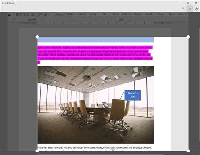Click the left indent marker on the ruler
The width and height of the screenshot is (200, 155).
pyautogui.click(x=37, y=23)
